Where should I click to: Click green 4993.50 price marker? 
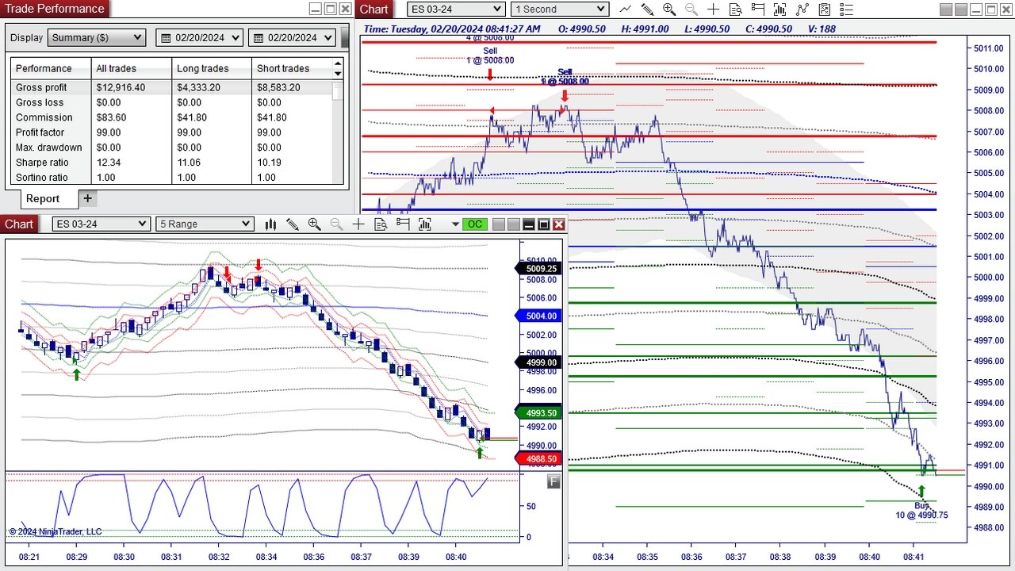[539, 413]
